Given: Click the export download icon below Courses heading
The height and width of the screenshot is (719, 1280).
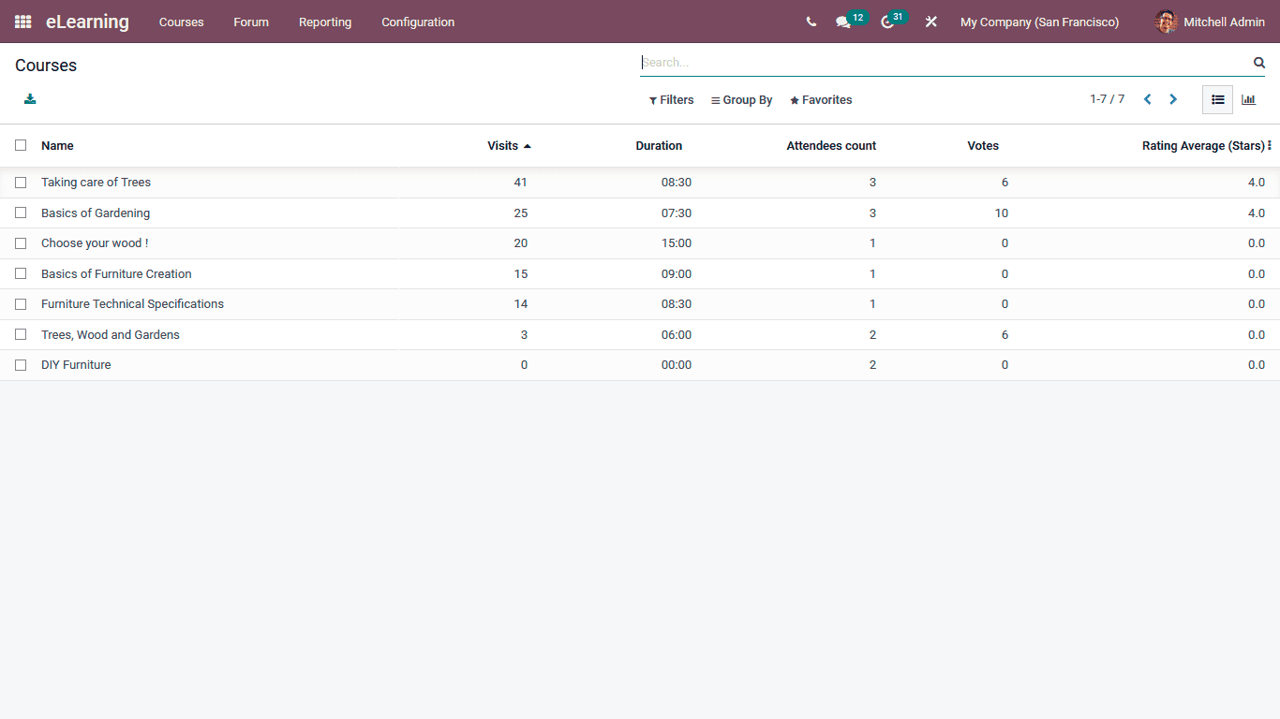Looking at the screenshot, I should [29, 98].
